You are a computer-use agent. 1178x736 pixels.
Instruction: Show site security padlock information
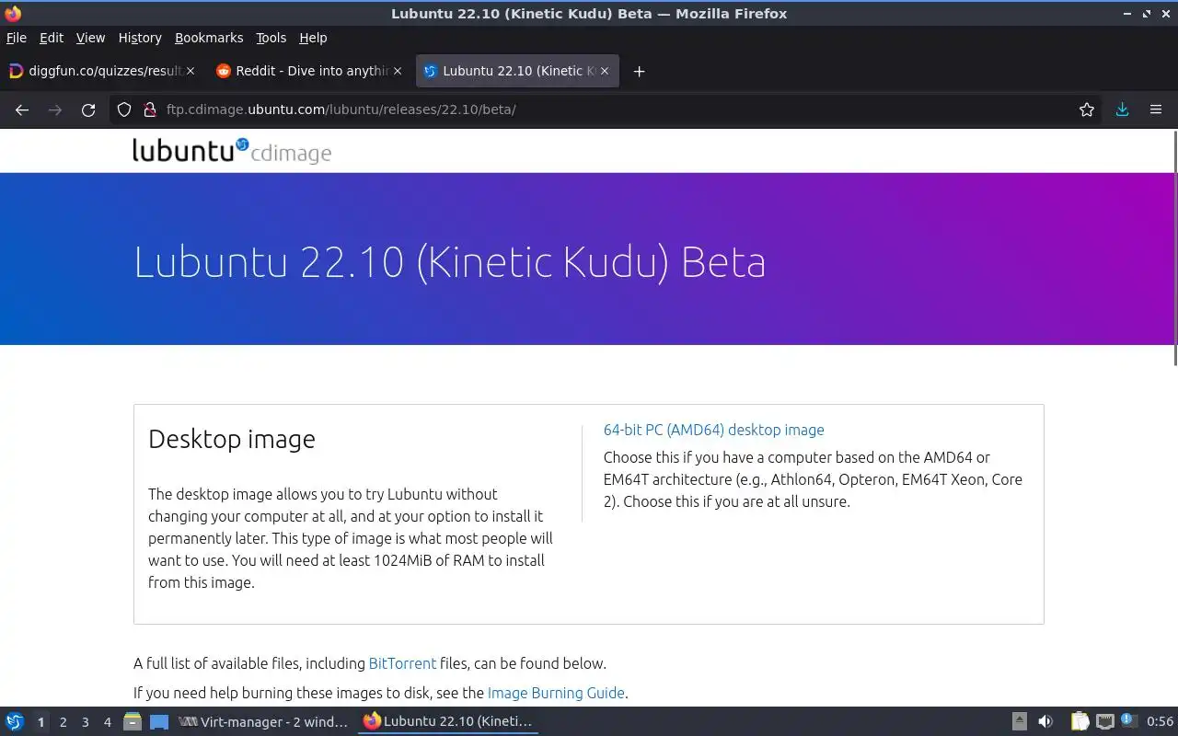coord(149,109)
